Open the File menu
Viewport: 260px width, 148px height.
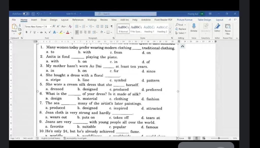point(14,20)
